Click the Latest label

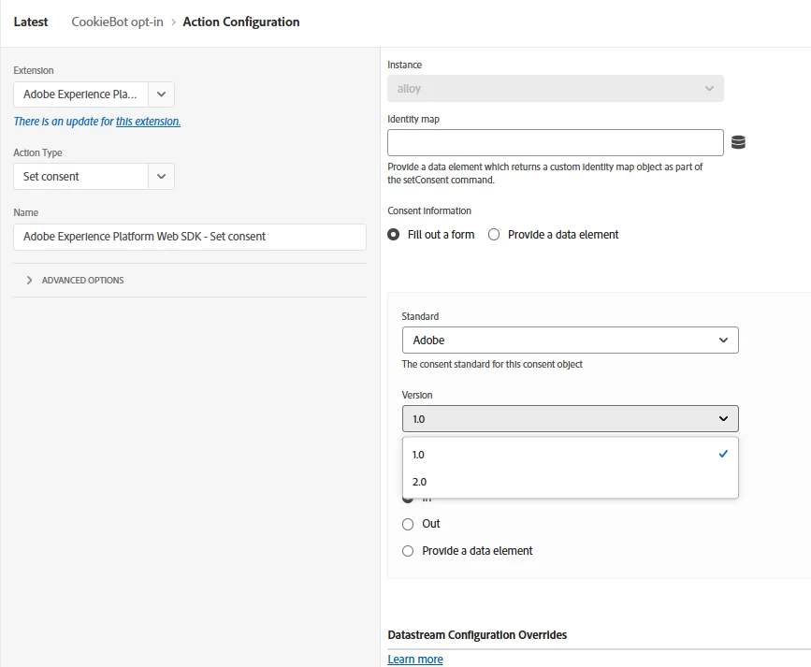[31, 22]
